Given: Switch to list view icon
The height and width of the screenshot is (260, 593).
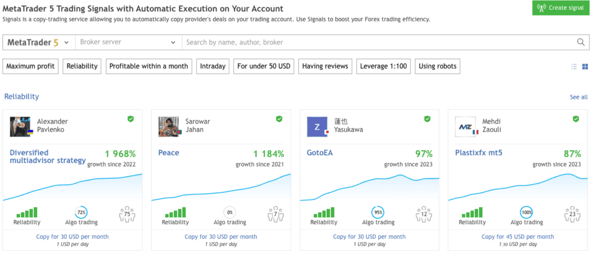Looking at the screenshot, I should tap(574, 67).
